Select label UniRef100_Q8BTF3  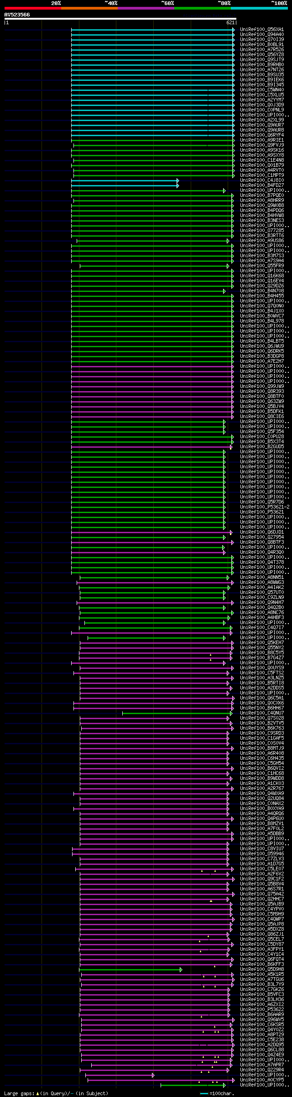pyautogui.click(x=262, y=542)
